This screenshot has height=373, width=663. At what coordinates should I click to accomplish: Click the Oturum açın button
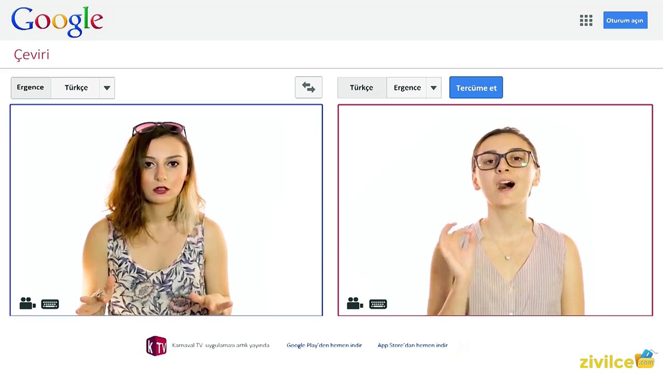click(x=625, y=20)
